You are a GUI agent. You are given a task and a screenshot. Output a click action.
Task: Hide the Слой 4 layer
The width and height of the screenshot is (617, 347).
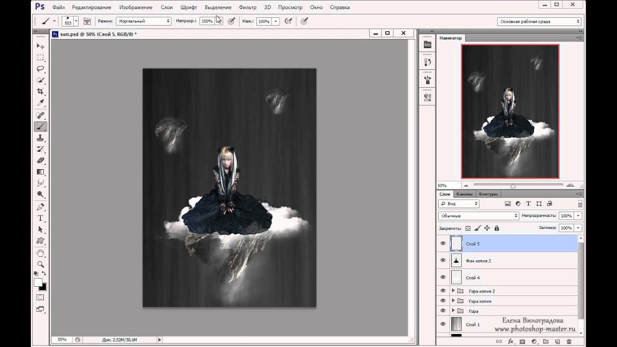point(443,278)
